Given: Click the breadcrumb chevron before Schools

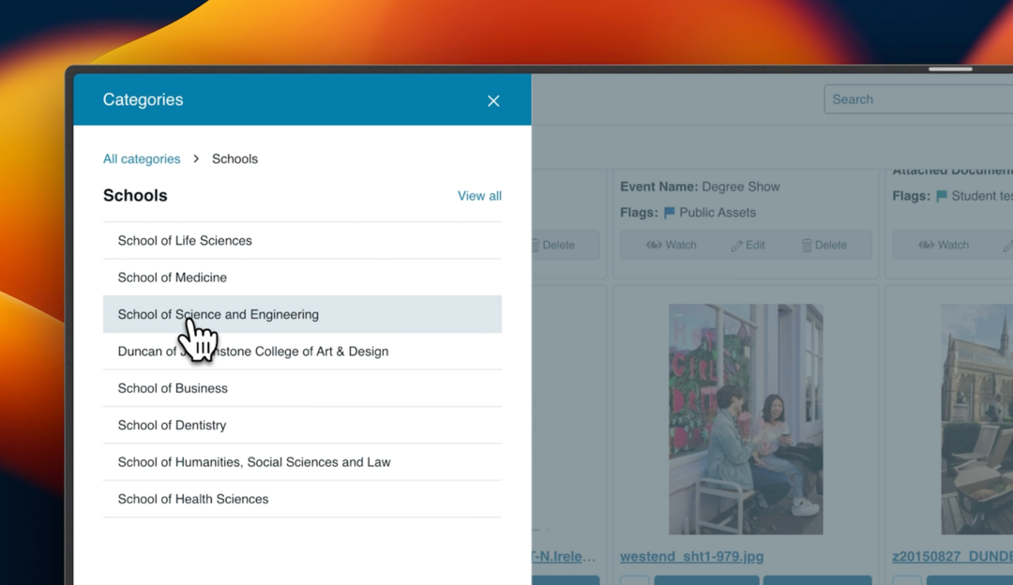Looking at the screenshot, I should click(196, 159).
